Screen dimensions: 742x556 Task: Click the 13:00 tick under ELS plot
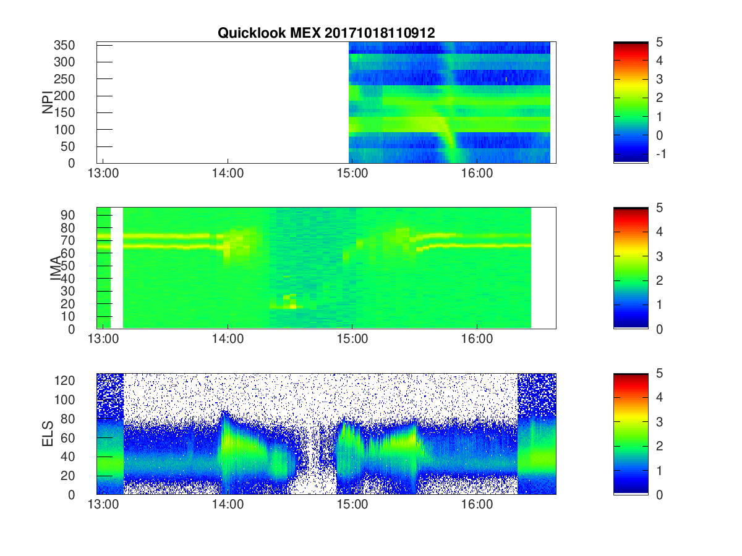coord(103,505)
